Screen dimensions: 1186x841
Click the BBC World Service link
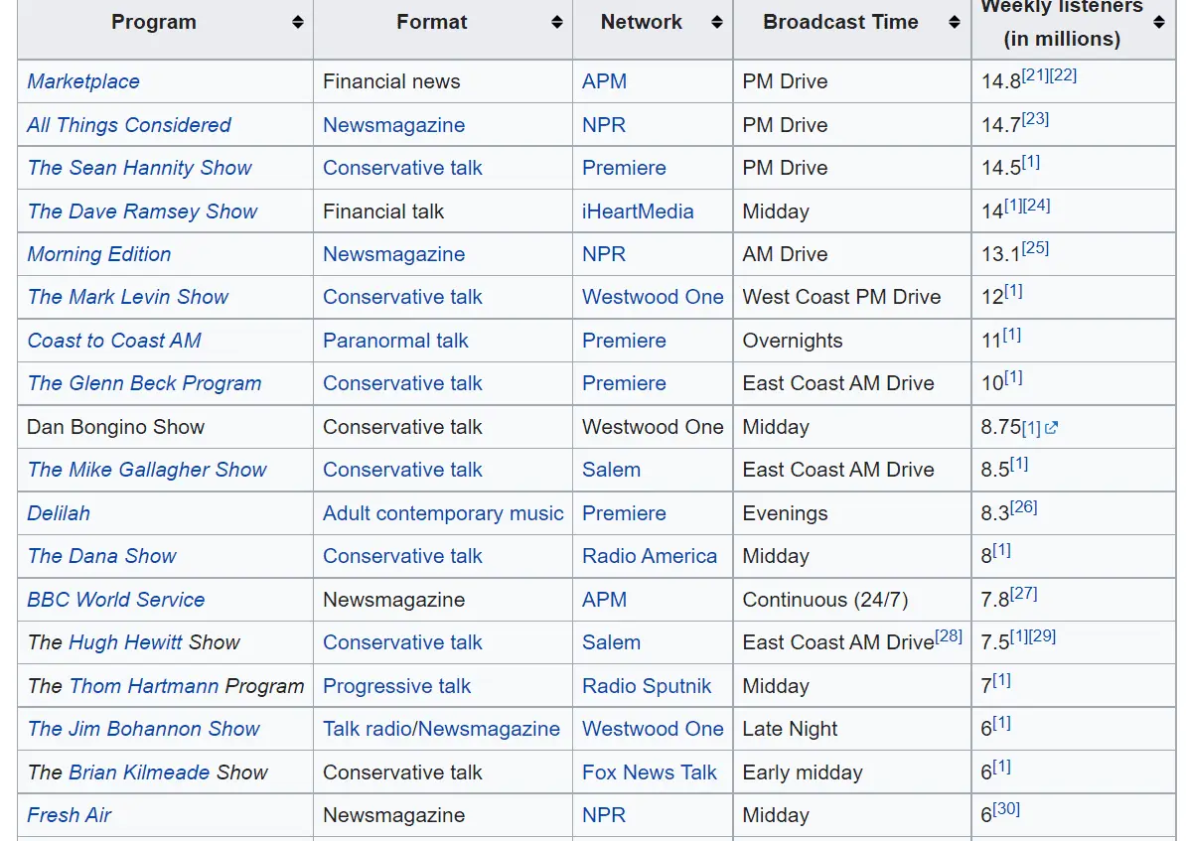115,600
